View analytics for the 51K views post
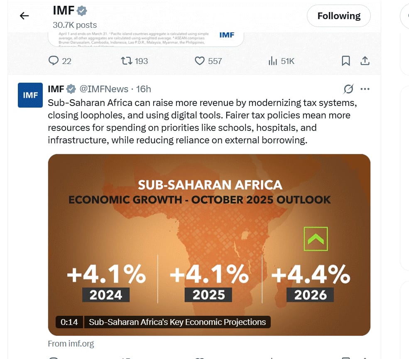This screenshot has height=359, width=409. [x=273, y=61]
